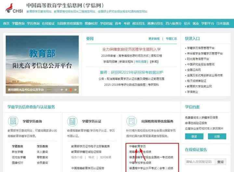The image size is (234, 172).
Task: Open quick link 电子成绩单验证
Action: click(x=197, y=81)
